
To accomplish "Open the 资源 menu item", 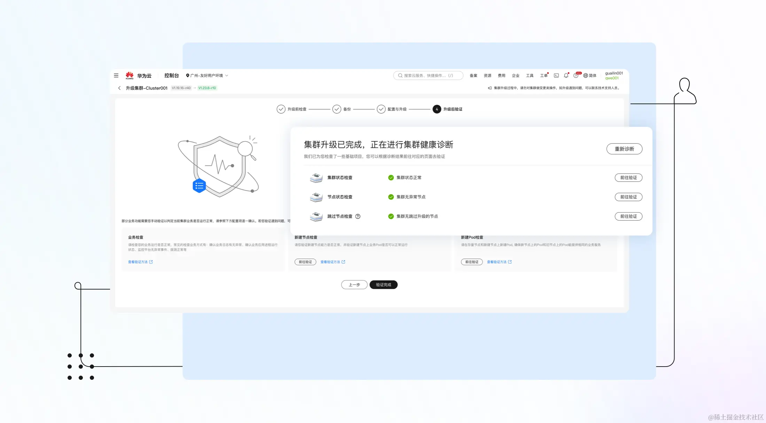I will click(487, 75).
